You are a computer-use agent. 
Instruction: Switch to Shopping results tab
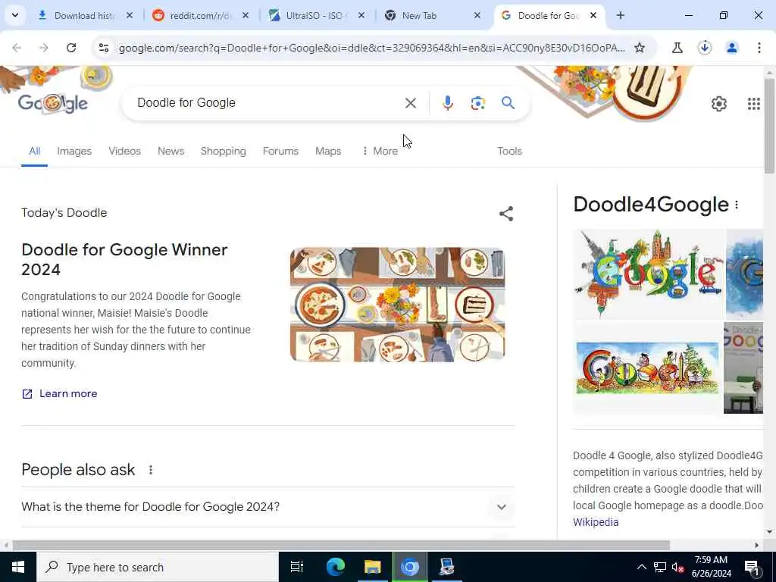(x=224, y=151)
